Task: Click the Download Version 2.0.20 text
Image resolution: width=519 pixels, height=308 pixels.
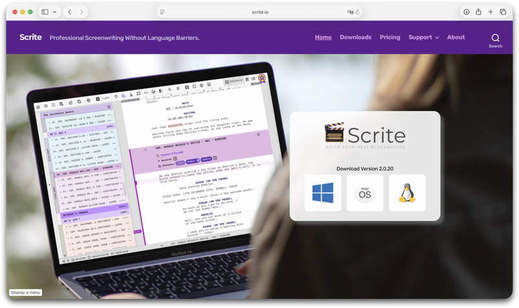Action: (x=365, y=169)
